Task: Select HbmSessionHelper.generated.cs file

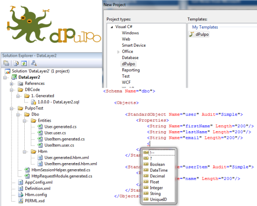Action: coord(61,170)
